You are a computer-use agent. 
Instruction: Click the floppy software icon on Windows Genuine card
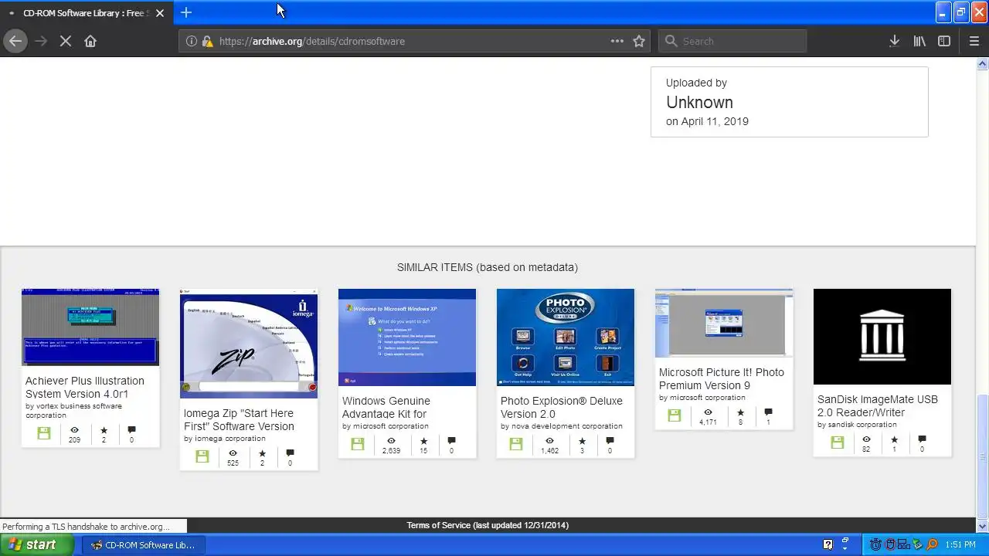click(x=358, y=444)
